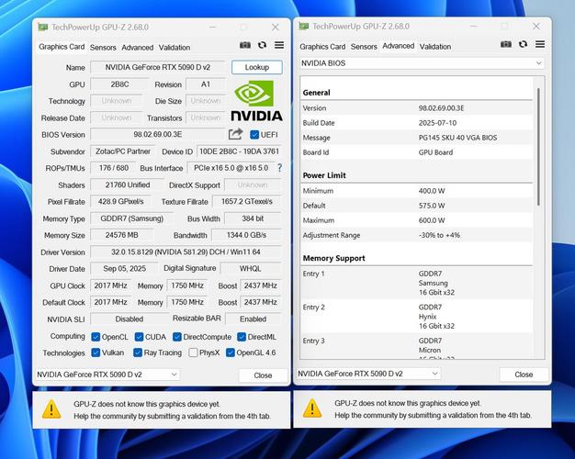Click the BIOS export arrow icon beside UEFI
Image resolution: width=575 pixels, height=459 pixels.
236,134
